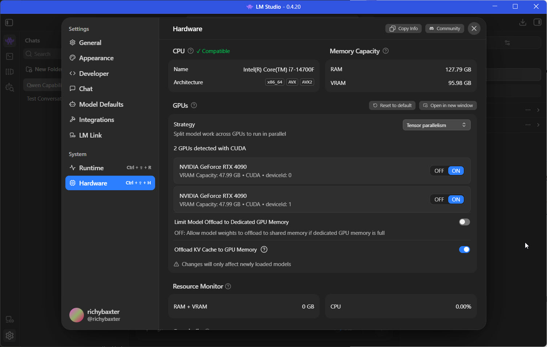Open the Discover models search icon
Image resolution: width=547 pixels, height=347 pixels.
click(10, 87)
